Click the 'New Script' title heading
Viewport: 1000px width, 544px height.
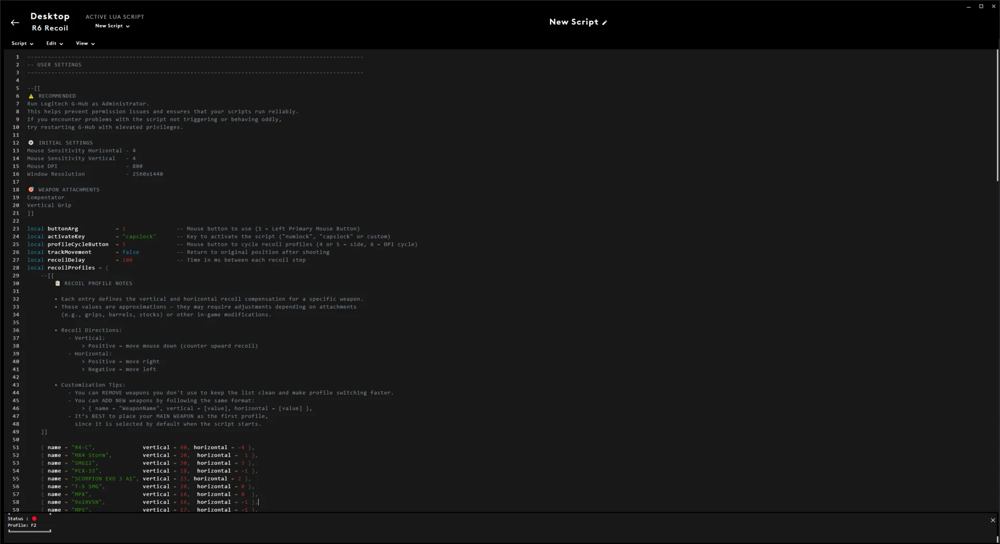pyautogui.click(x=573, y=22)
